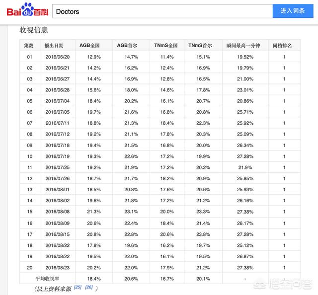Screen dimensions: 318x295
Task: Click the peak value 26.17%
Action: 245,223
